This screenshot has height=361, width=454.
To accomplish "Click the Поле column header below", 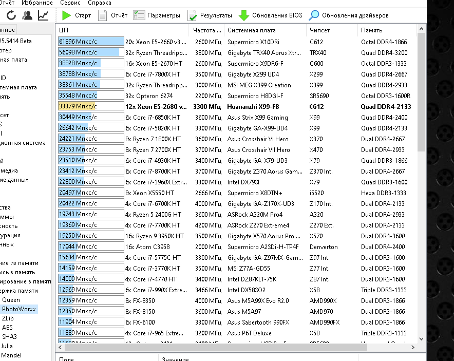I will (107, 358).
